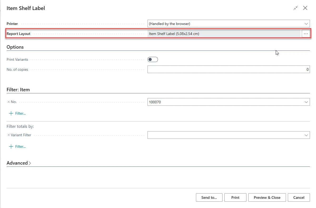Remove the No. filter with X icon
This screenshot has width=316, height=208.
9,102
